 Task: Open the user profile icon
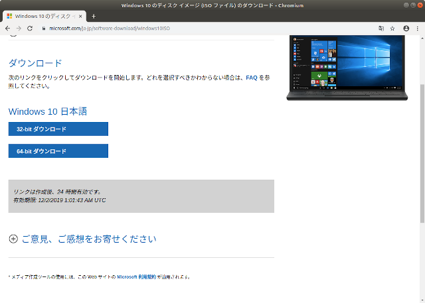pos(406,29)
